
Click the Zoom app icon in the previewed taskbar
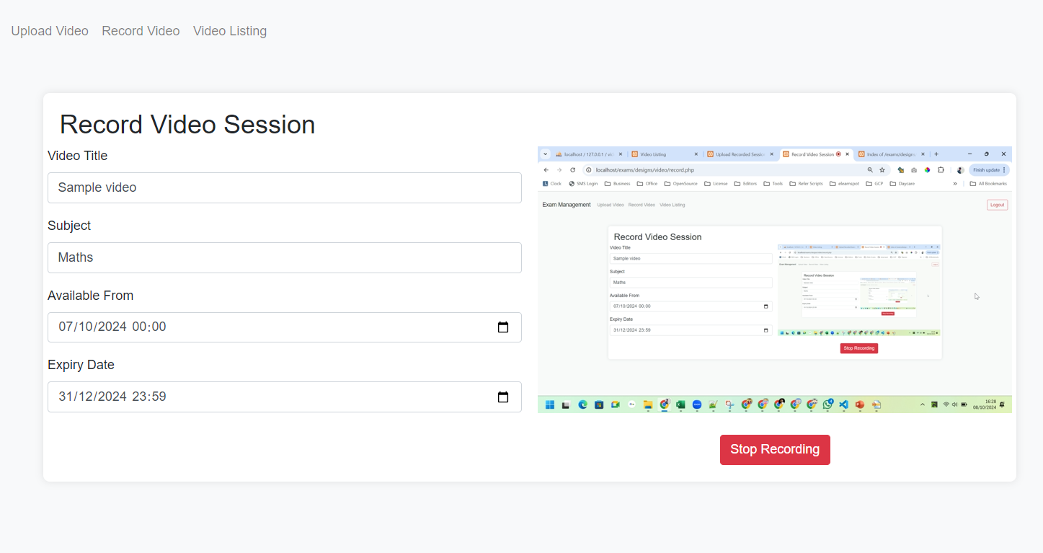[x=697, y=405]
